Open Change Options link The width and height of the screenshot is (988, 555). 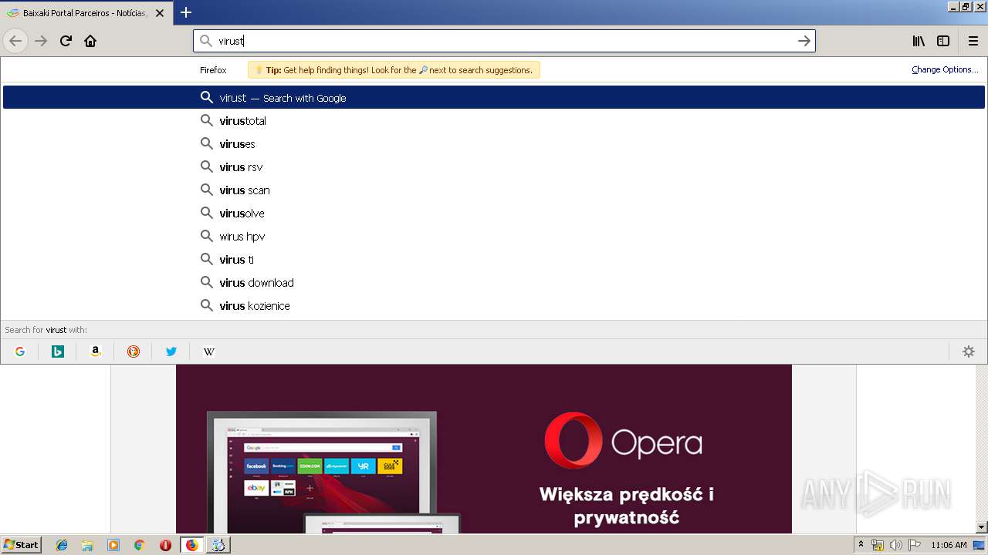pyautogui.click(x=945, y=69)
